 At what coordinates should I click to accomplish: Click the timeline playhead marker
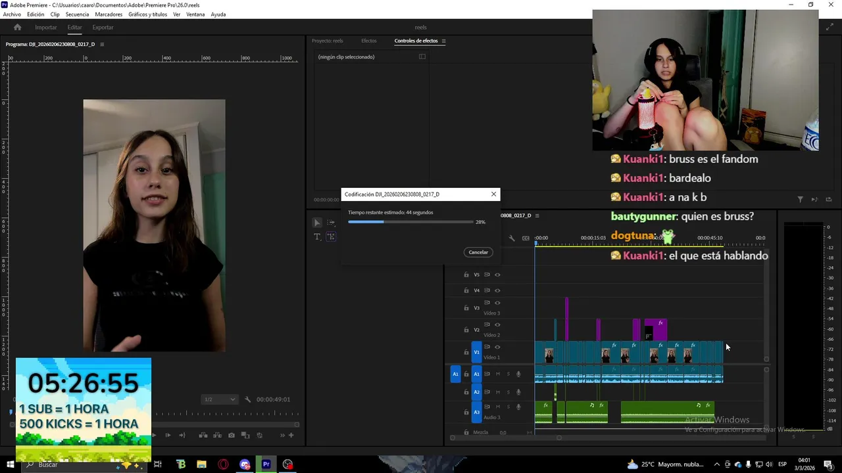pos(535,243)
